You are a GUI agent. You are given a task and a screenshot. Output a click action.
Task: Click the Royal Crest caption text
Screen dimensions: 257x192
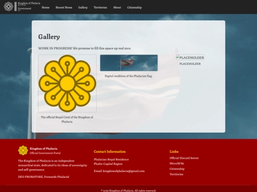pyautogui.click(x=67, y=119)
